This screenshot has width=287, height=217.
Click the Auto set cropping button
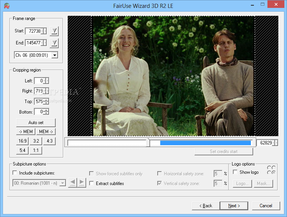coord(36,123)
